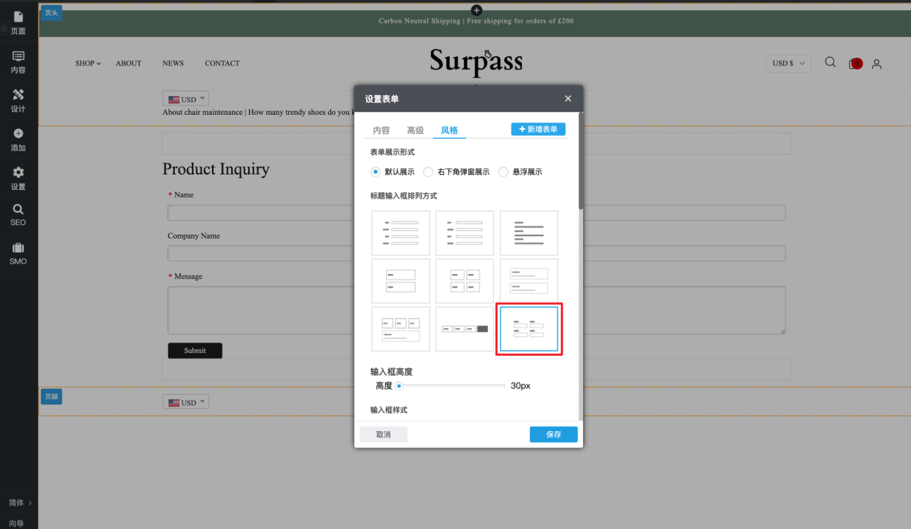Screen dimensions: 911x529
Task: Choose the 悬浮展示 radio option
Action: [x=503, y=172]
